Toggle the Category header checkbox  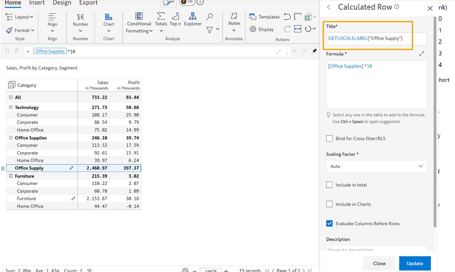pos(12,85)
